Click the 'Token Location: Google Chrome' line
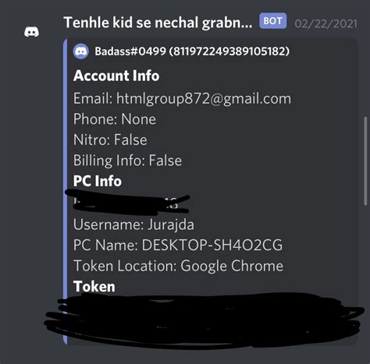Image resolution: width=370 pixels, height=364 pixels. [x=178, y=266]
